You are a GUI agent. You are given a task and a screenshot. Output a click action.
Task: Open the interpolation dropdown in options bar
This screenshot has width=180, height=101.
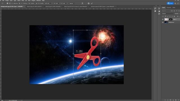tap(72, 3)
